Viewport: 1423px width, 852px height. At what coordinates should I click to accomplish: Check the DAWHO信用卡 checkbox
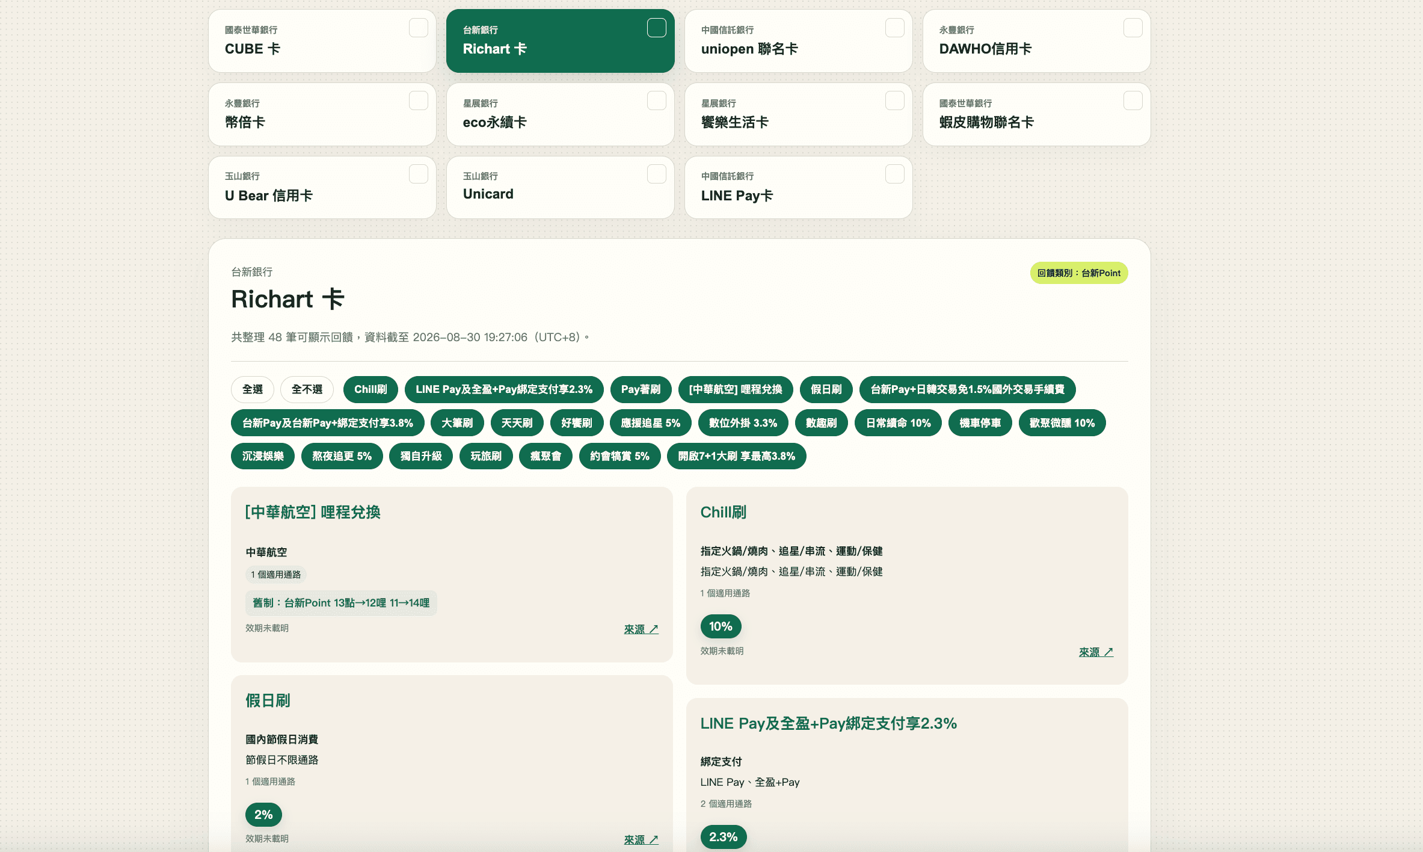[x=1133, y=28]
